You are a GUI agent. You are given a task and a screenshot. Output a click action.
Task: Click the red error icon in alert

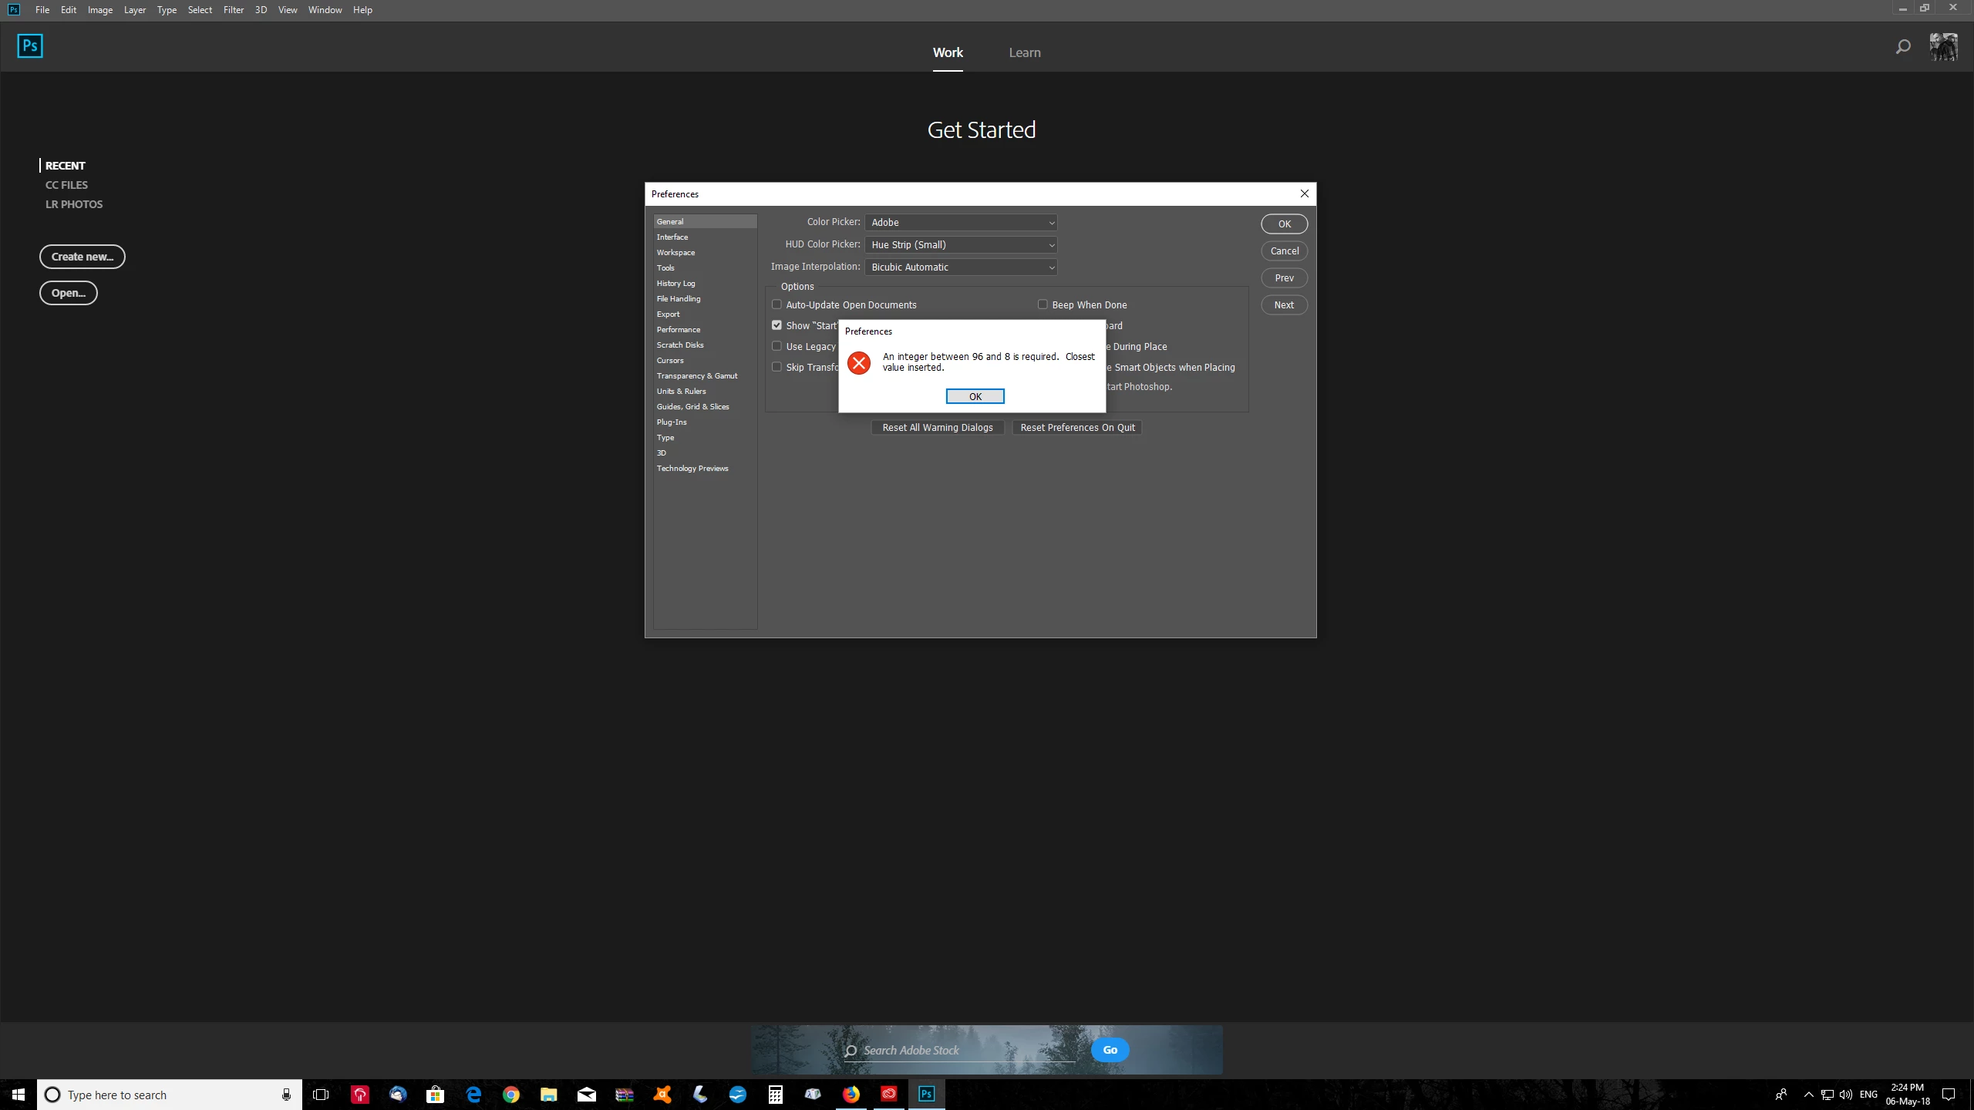(x=859, y=362)
